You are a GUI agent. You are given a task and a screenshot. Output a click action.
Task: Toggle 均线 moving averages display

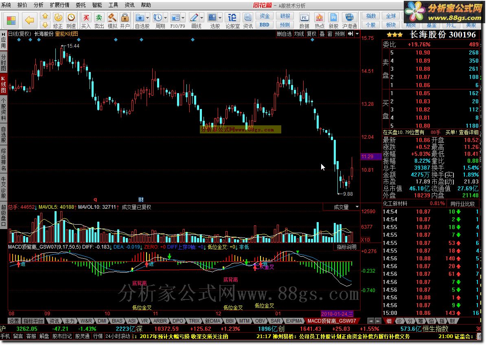pyautogui.click(x=299, y=34)
